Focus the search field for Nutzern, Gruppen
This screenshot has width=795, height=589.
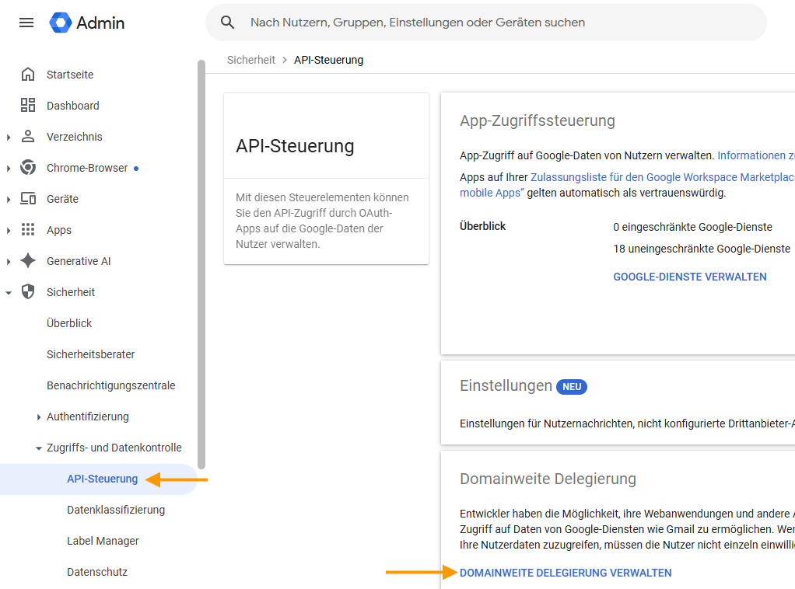486,23
